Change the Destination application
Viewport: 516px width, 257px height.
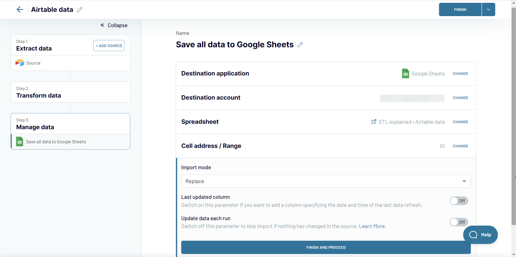click(460, 74)
